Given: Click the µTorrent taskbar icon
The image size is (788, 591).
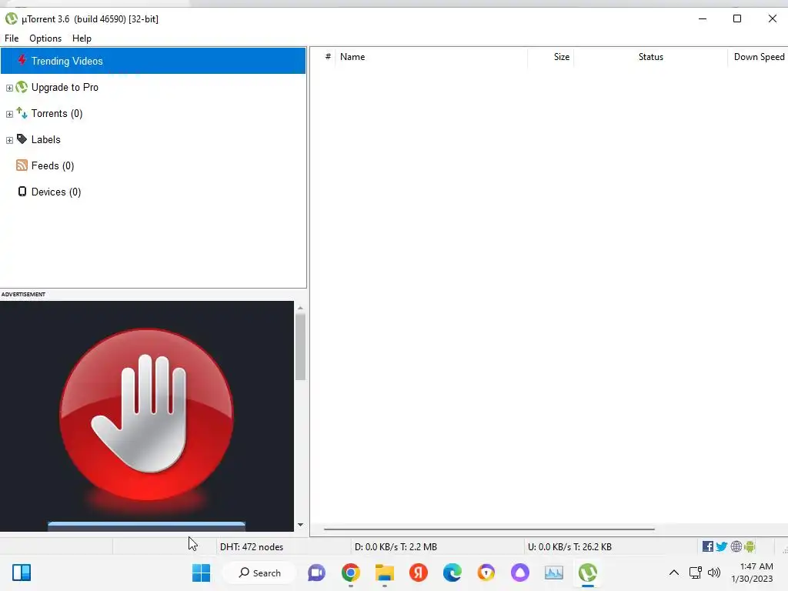Looking at the screenshot, I should point(587,573).
